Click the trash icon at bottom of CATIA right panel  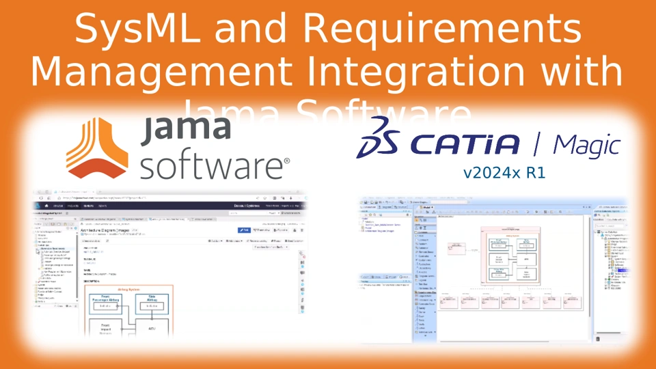click(x=598, y=339)
